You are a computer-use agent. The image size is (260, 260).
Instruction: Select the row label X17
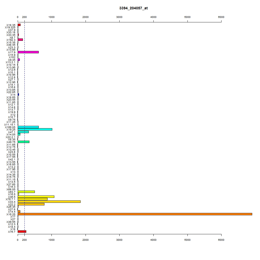(13, 217)
